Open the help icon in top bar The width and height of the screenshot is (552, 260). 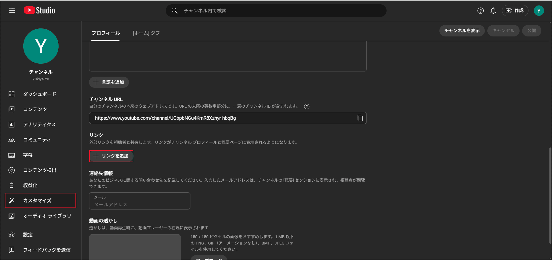click(480, 11)
